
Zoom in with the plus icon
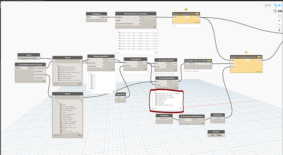(x=279, y=21)
